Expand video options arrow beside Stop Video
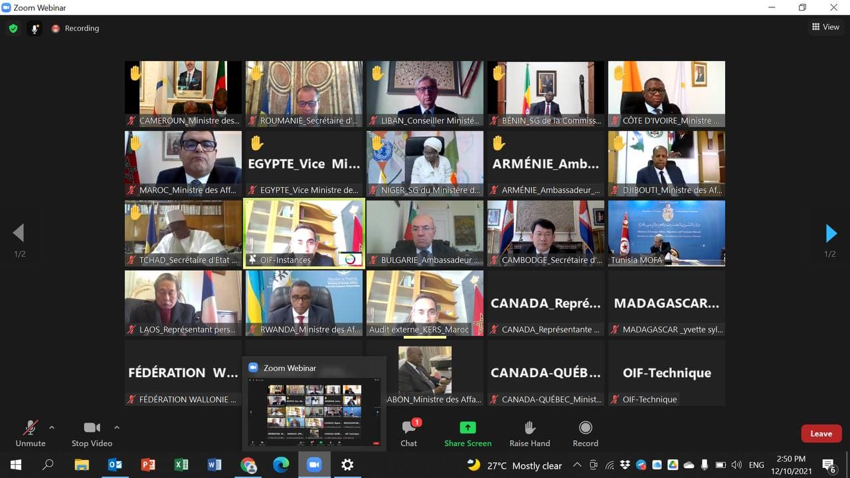This screenshot has width=850, height=478. [x=117, y=428]
